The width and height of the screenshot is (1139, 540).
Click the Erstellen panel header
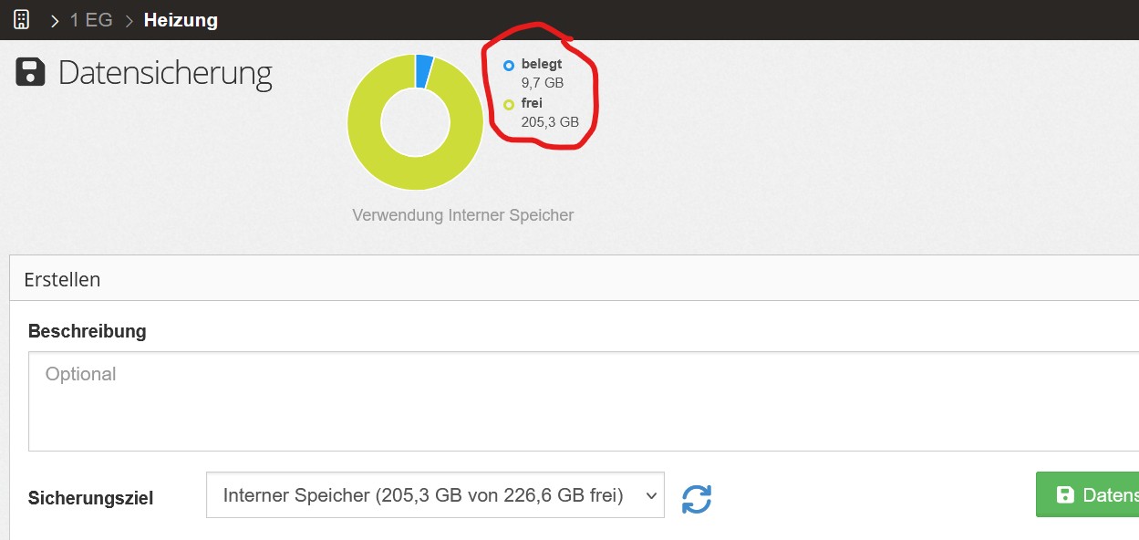(x=575, y=278)
